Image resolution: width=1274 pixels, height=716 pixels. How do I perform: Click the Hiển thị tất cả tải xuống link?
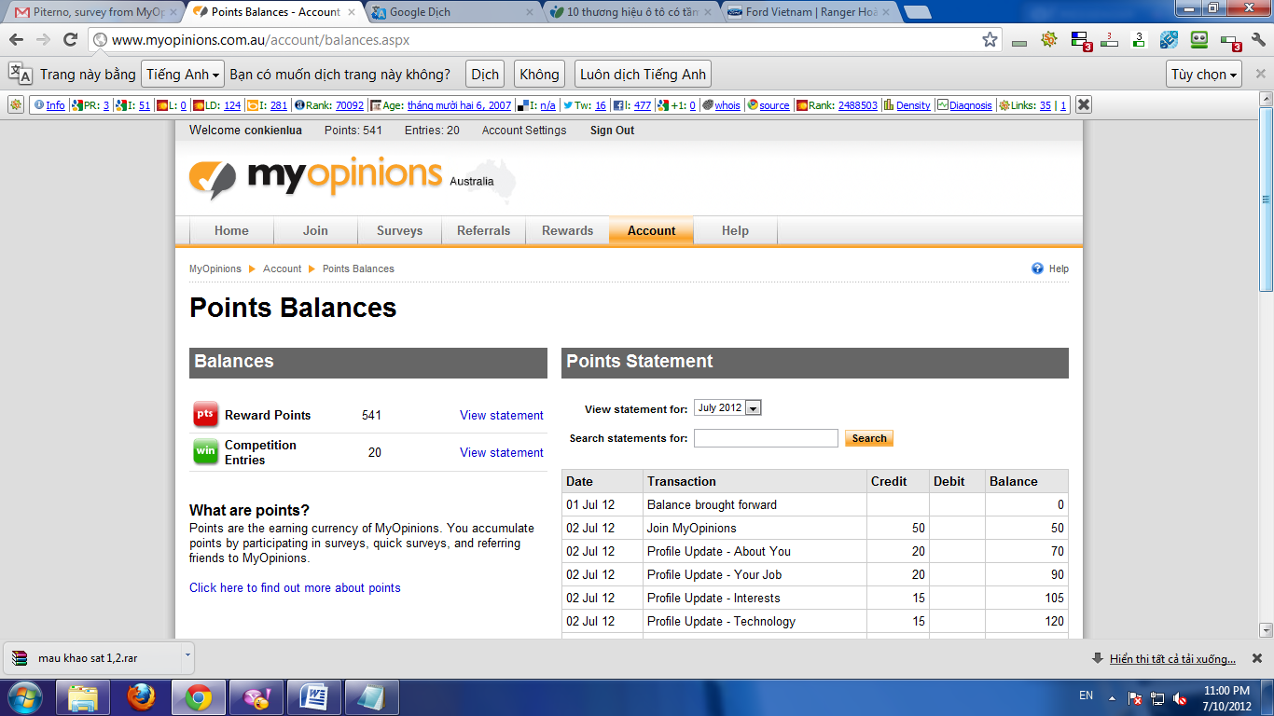[x=1172, y=659]
